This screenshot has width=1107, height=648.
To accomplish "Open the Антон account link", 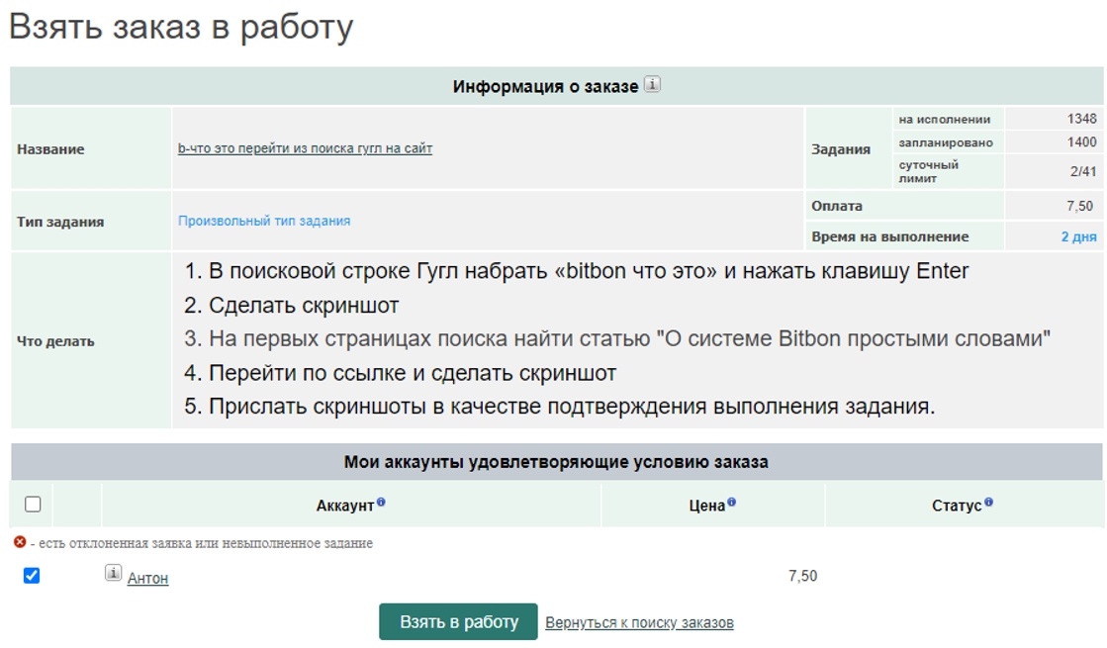I will [147, 578].
